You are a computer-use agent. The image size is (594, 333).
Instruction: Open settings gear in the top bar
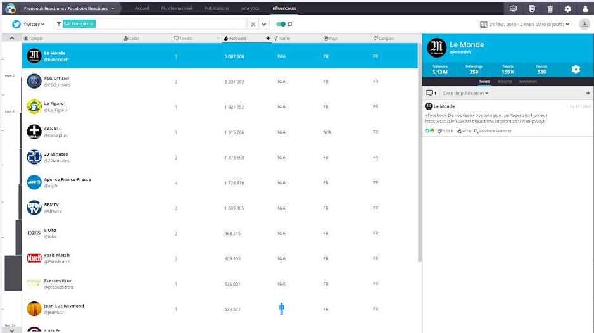pyautogui.click(x=567, y=9)
